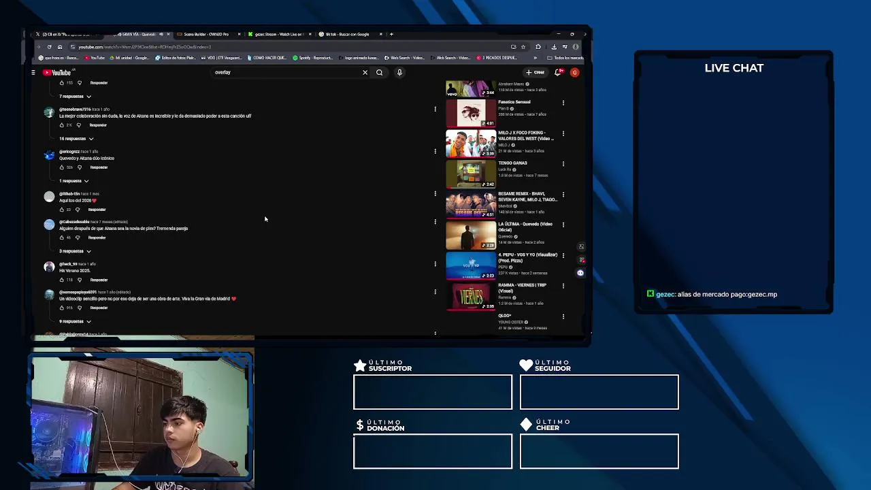Click the 'Todos los marcadores' folder
871x490 pixels.
point(566,58)
